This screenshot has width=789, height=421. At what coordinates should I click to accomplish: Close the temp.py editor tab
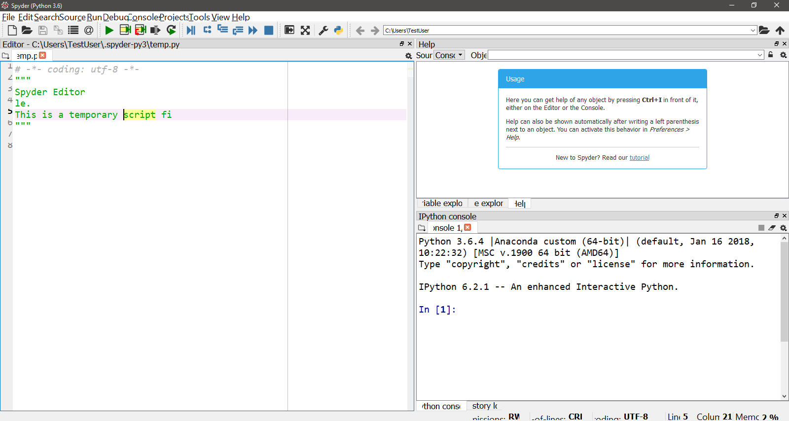tap(42, 55)
